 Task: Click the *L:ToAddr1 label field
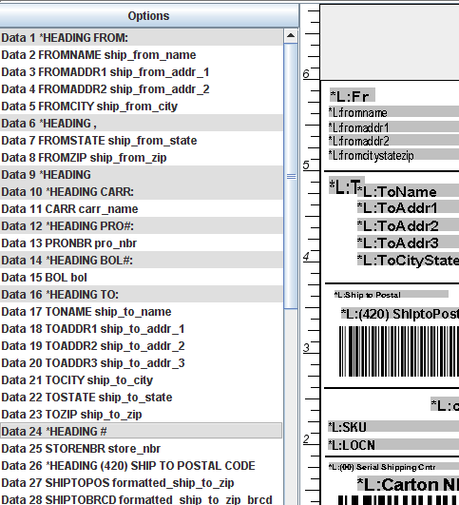(x=408, y=207)
